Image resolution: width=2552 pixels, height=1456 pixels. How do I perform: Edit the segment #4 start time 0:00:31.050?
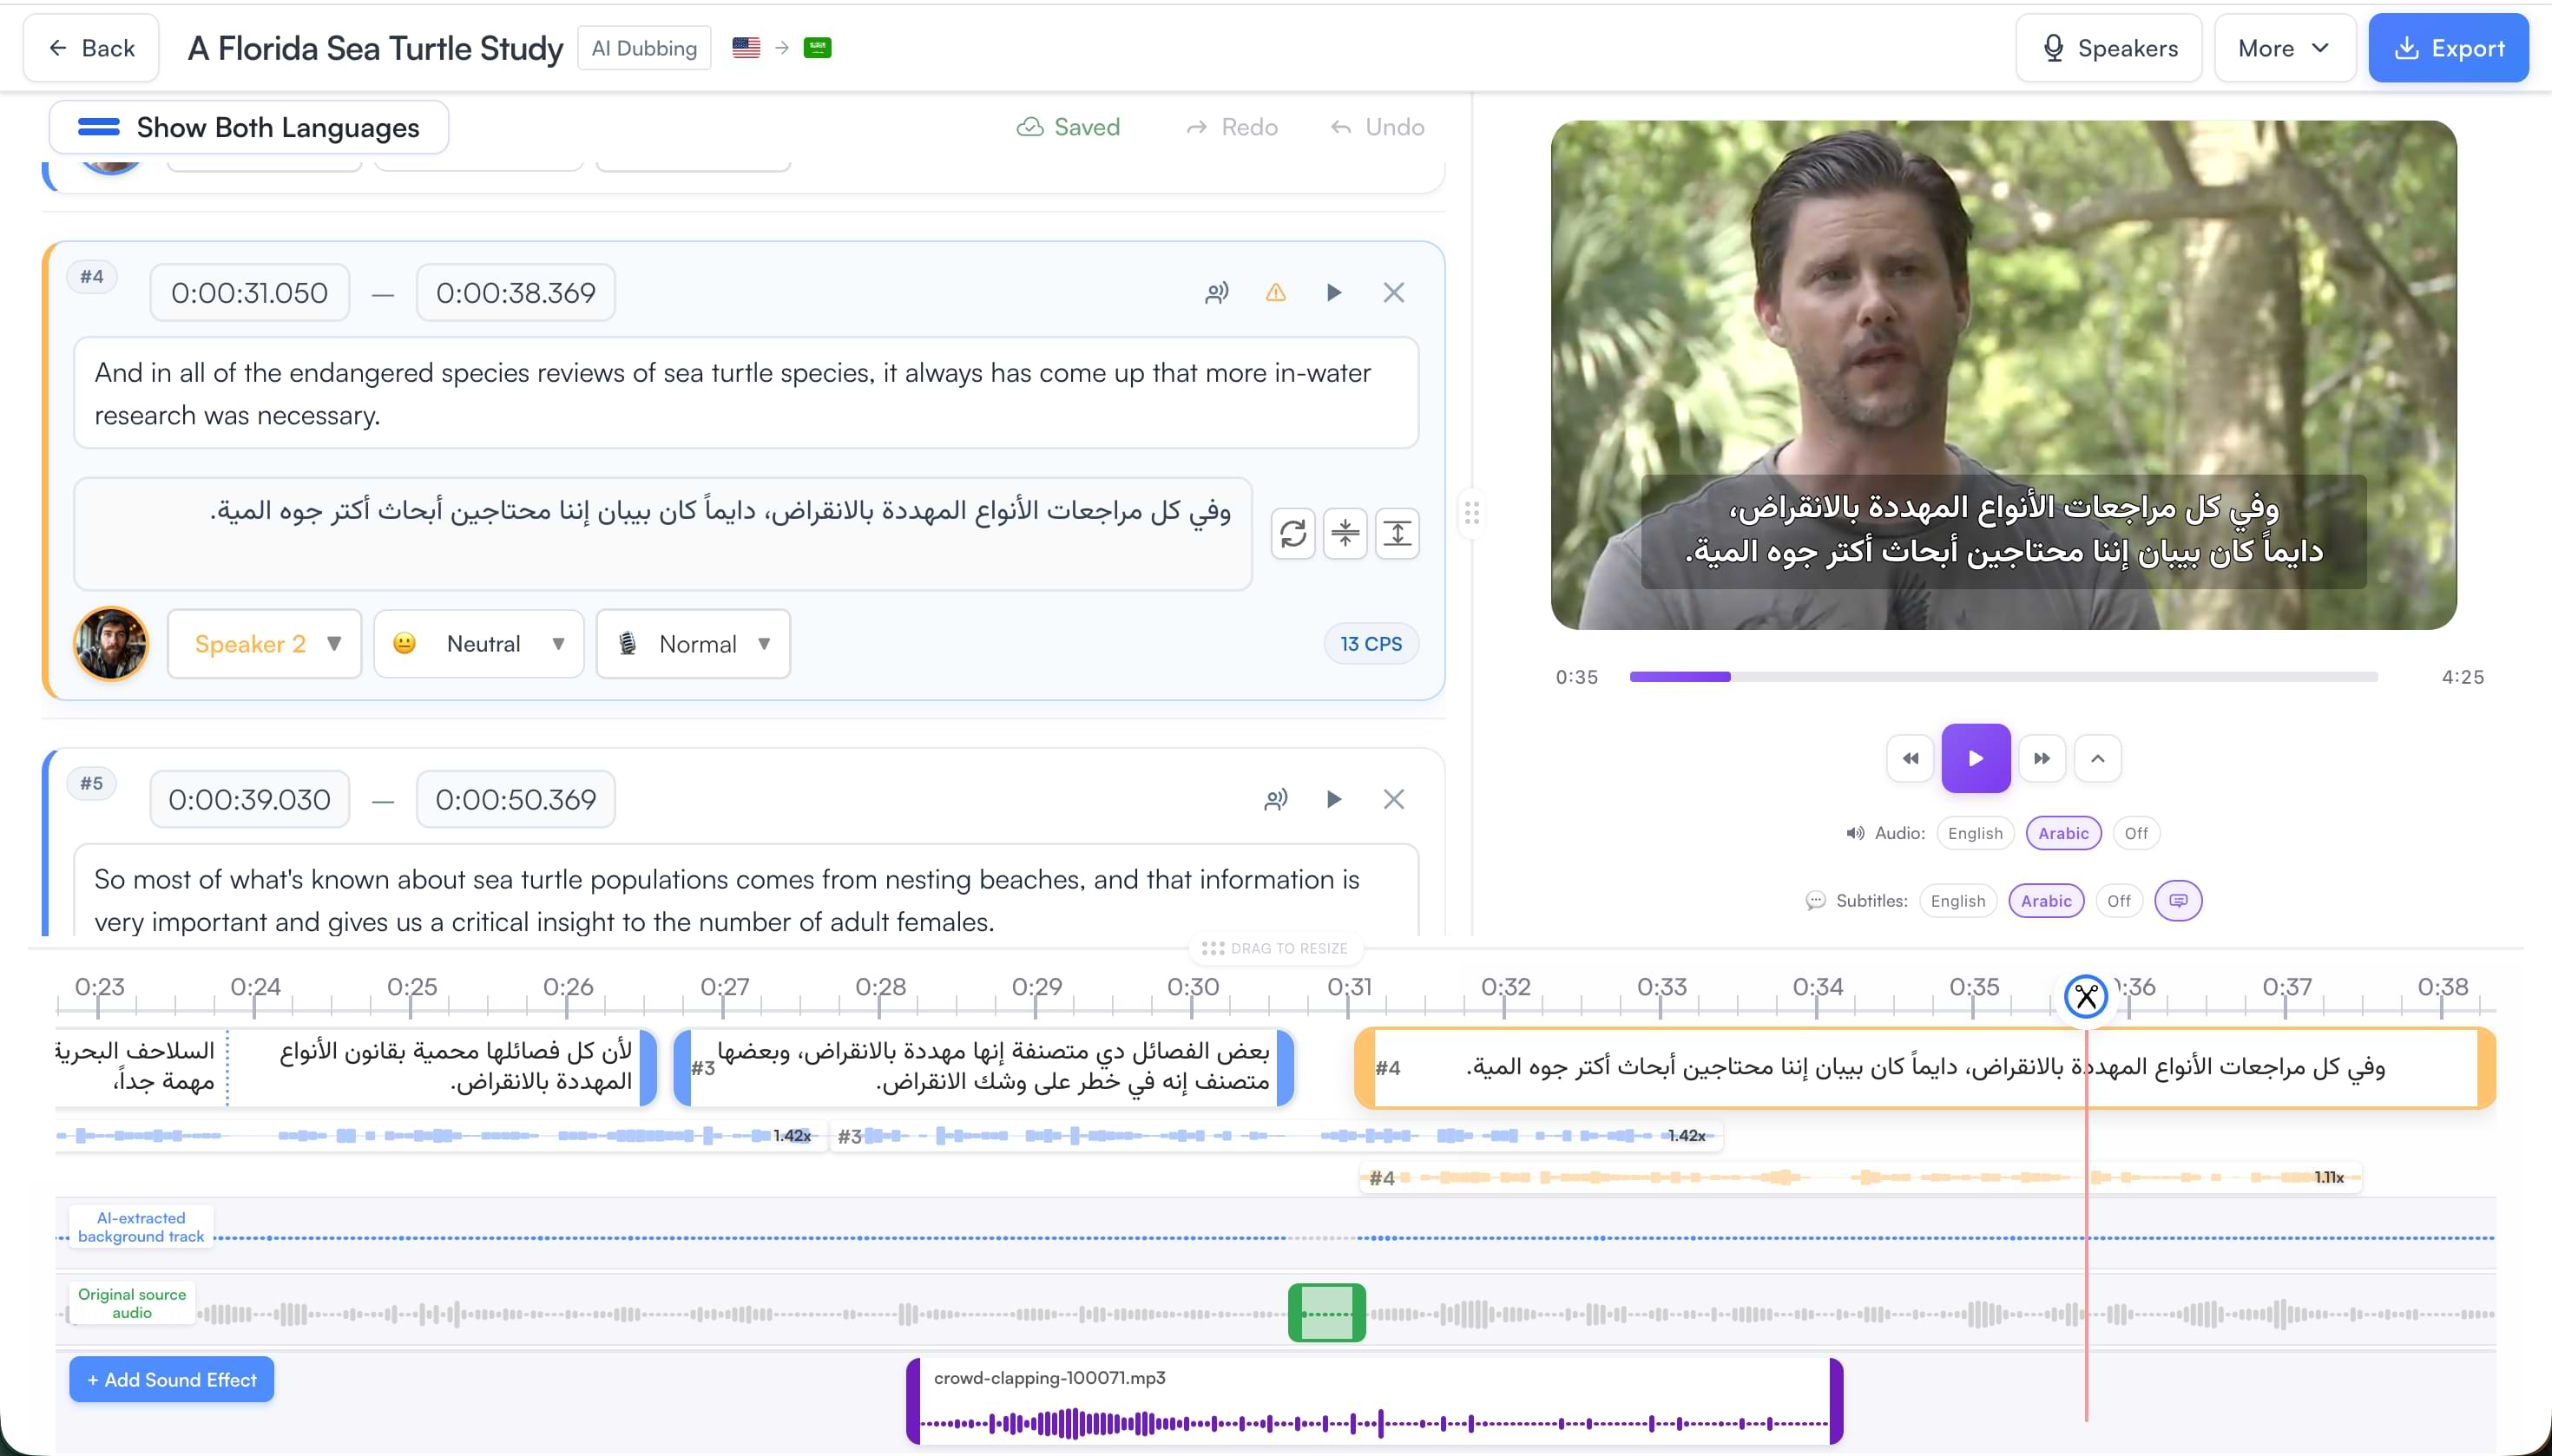click(x=250, y=293)
